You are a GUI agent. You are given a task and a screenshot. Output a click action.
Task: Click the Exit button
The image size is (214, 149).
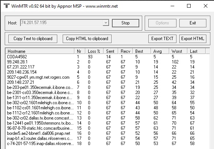tap(193, 23)
